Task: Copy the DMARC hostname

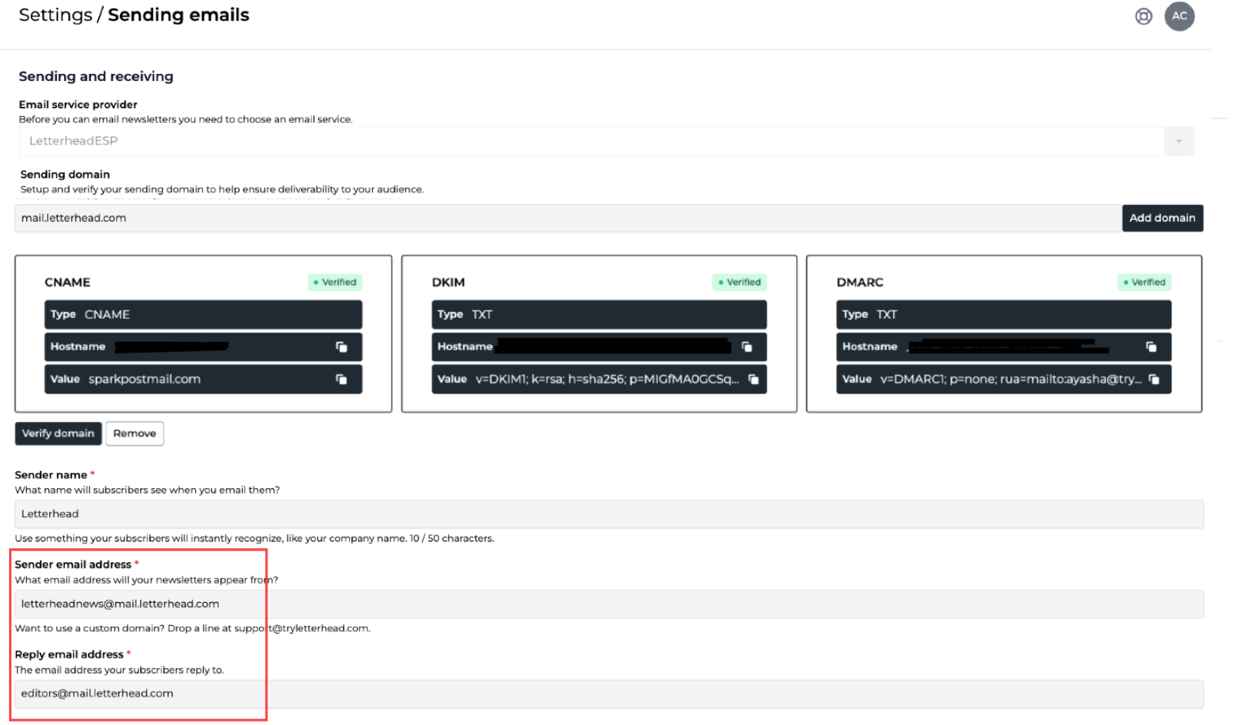Action: click(1152, 346)
